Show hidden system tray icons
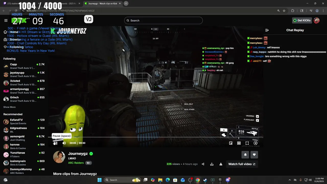327x184 pixels. click(x=289, y=180)
